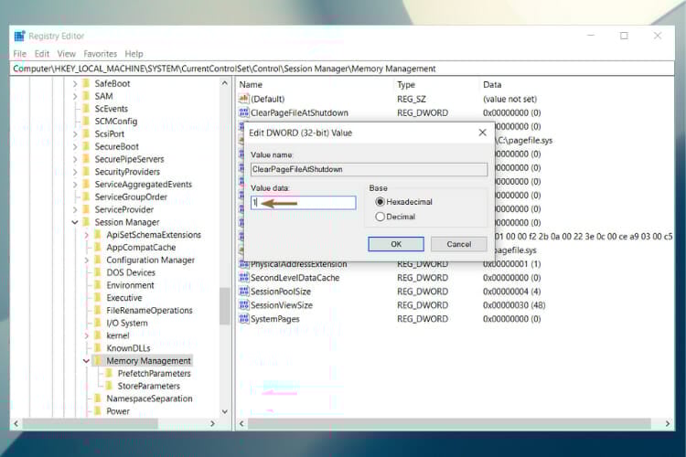
Task: Open the Edit menu
Action: tap(42, 54)
